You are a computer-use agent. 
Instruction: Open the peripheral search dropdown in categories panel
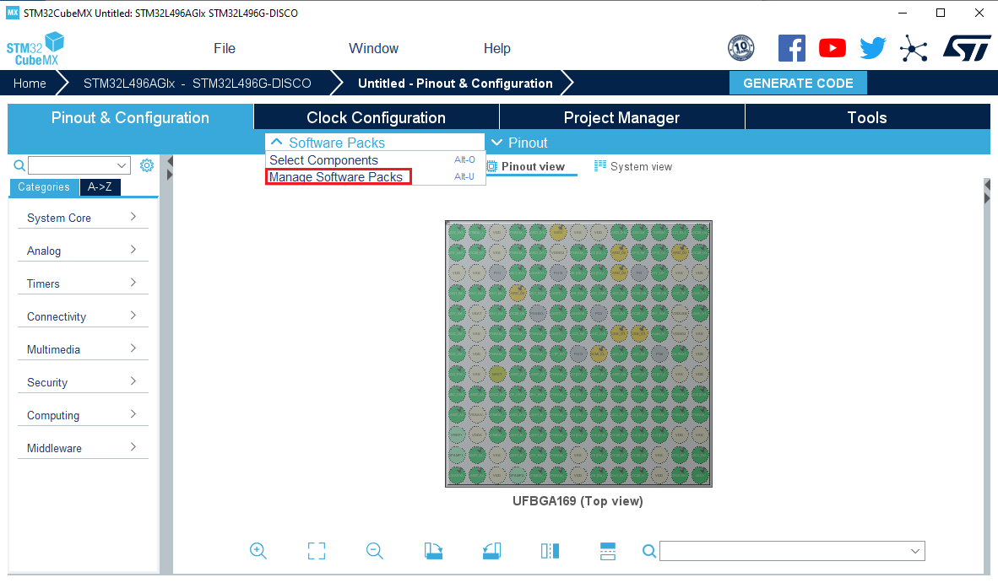(x=122, y=165)
